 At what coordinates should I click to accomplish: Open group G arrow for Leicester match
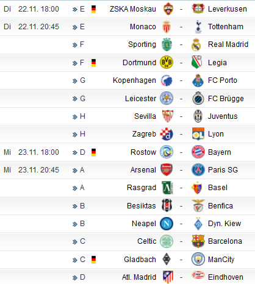tap(75, 99)
